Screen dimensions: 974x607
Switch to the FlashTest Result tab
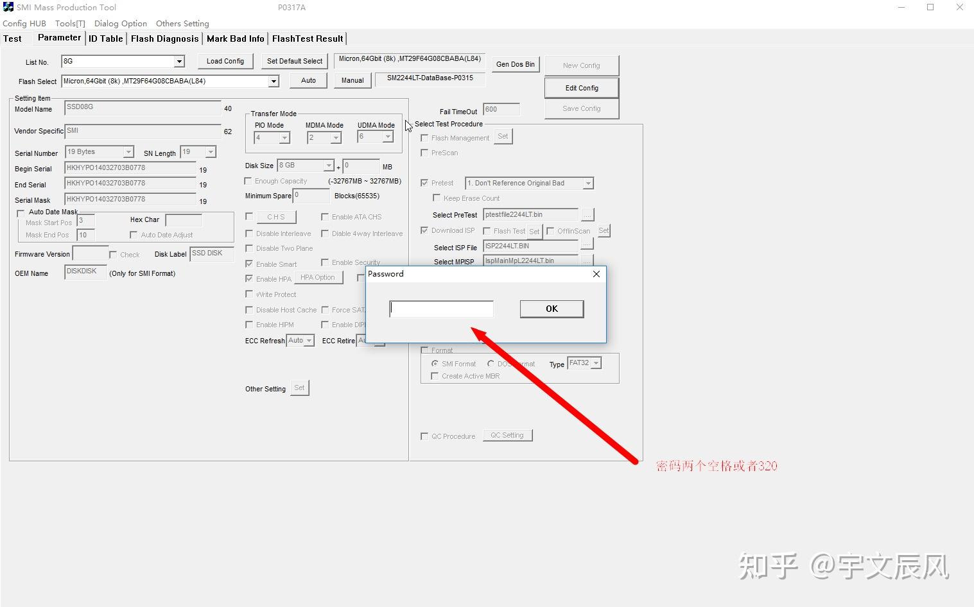[x=308, y=38]
